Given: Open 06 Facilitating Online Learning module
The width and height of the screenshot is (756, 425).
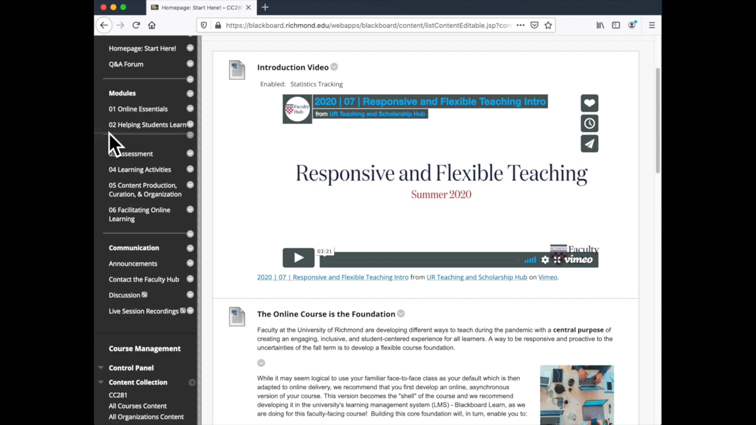Looking at the screenshot, I should 140,214.
